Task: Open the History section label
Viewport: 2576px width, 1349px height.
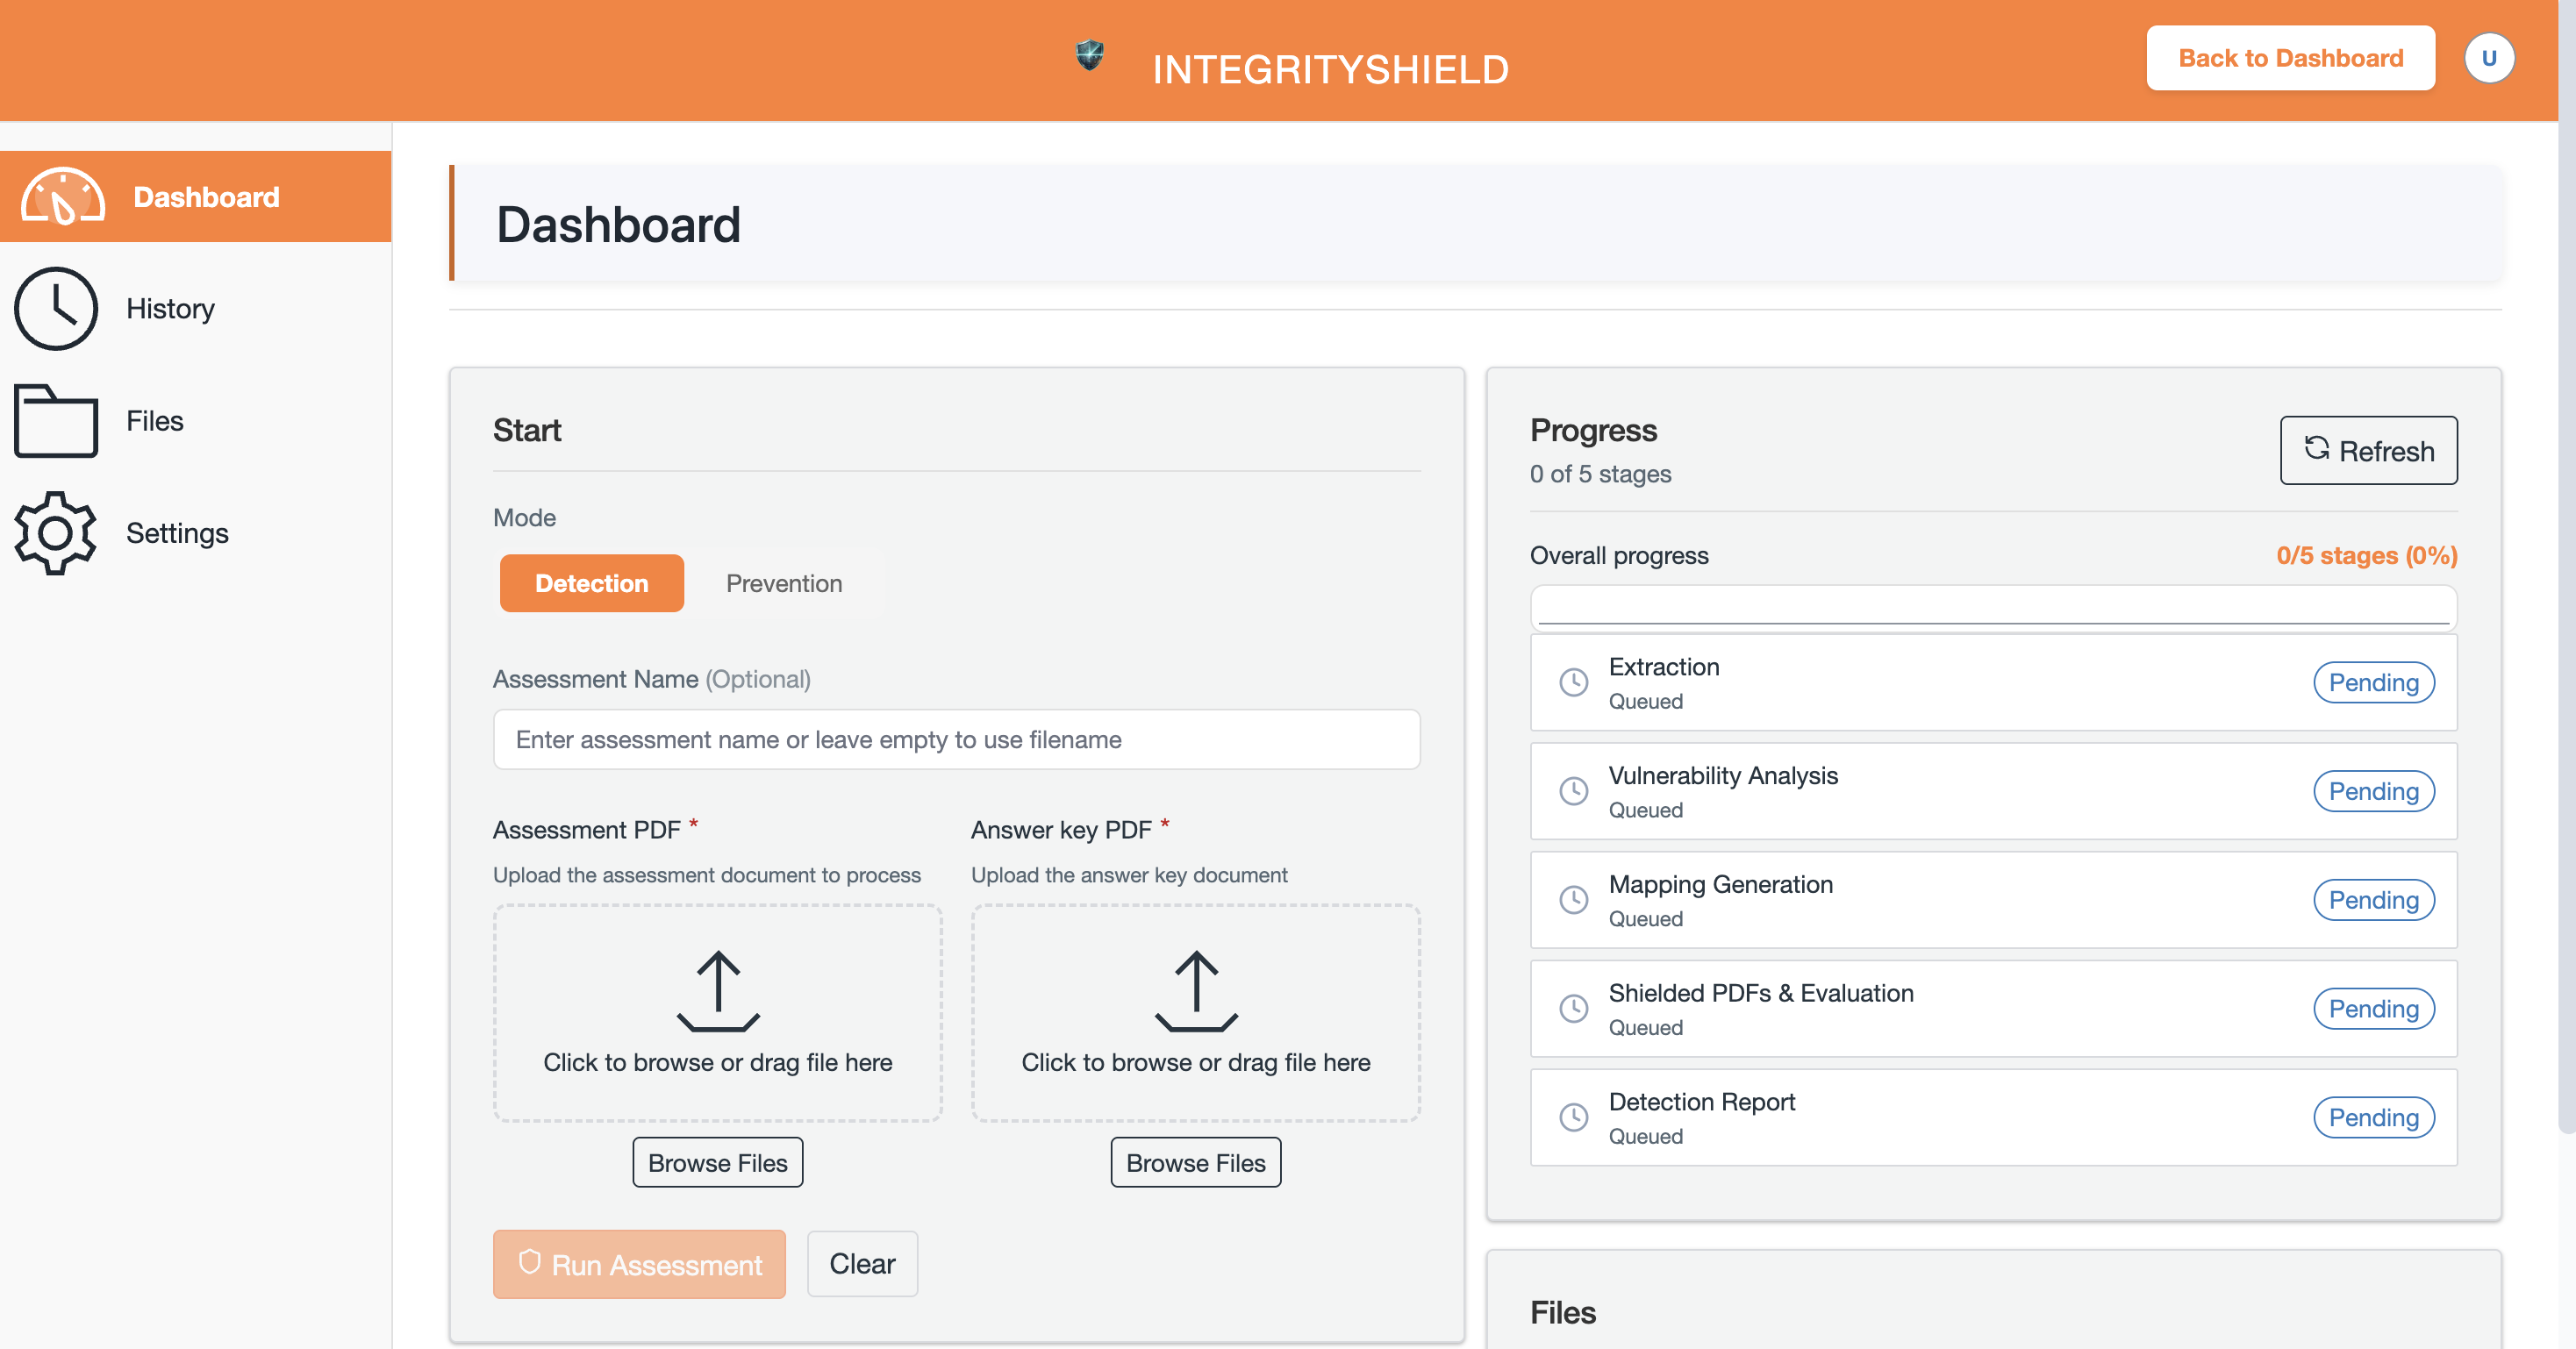Action: [170, 308]
